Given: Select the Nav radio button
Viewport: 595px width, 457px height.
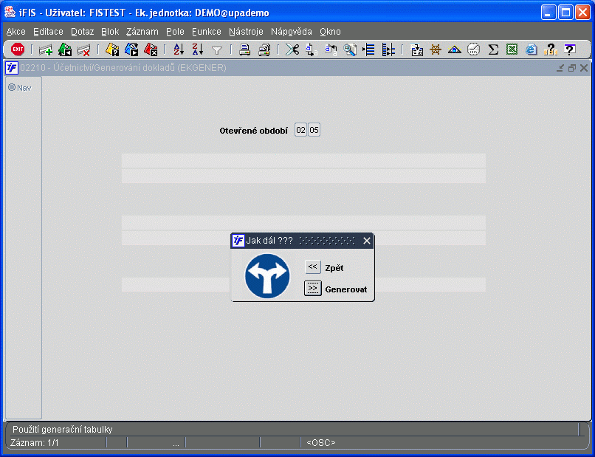Looking at the screenshot, I should 12,87.
